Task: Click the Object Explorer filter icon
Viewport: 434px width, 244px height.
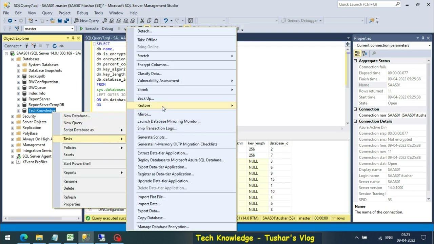Action: 48,46
